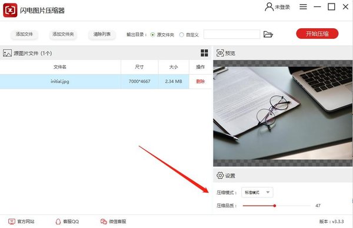Maximize the compressor window
The width and height of the screenshot is (353, 228).
[331, 6]
